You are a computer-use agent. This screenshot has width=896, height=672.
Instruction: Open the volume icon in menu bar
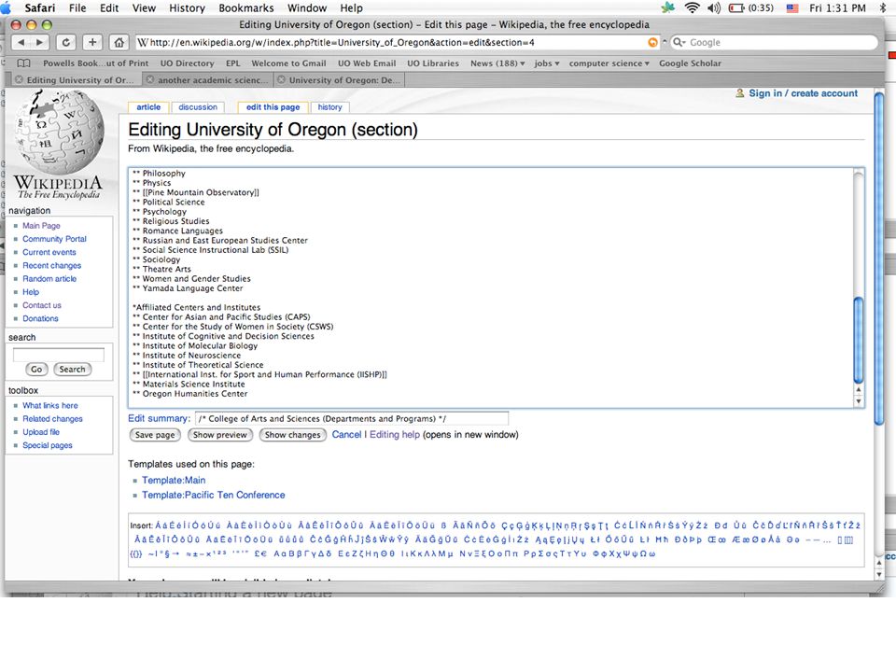click(714, 8)
